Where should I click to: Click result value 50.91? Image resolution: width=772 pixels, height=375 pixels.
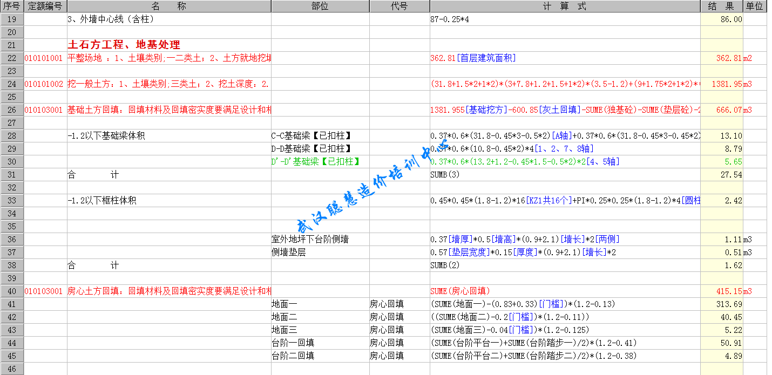pos(721,343)
